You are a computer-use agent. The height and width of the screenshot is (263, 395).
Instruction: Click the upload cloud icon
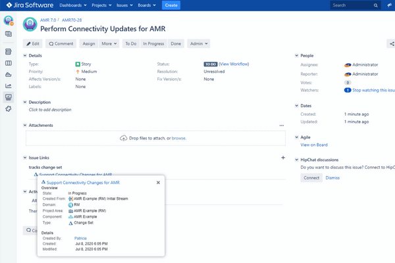pyautogui.click(x=123, y=138)
